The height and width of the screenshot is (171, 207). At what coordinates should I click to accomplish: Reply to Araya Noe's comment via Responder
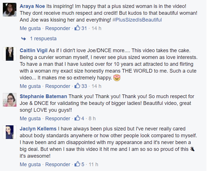pos(58,28)
